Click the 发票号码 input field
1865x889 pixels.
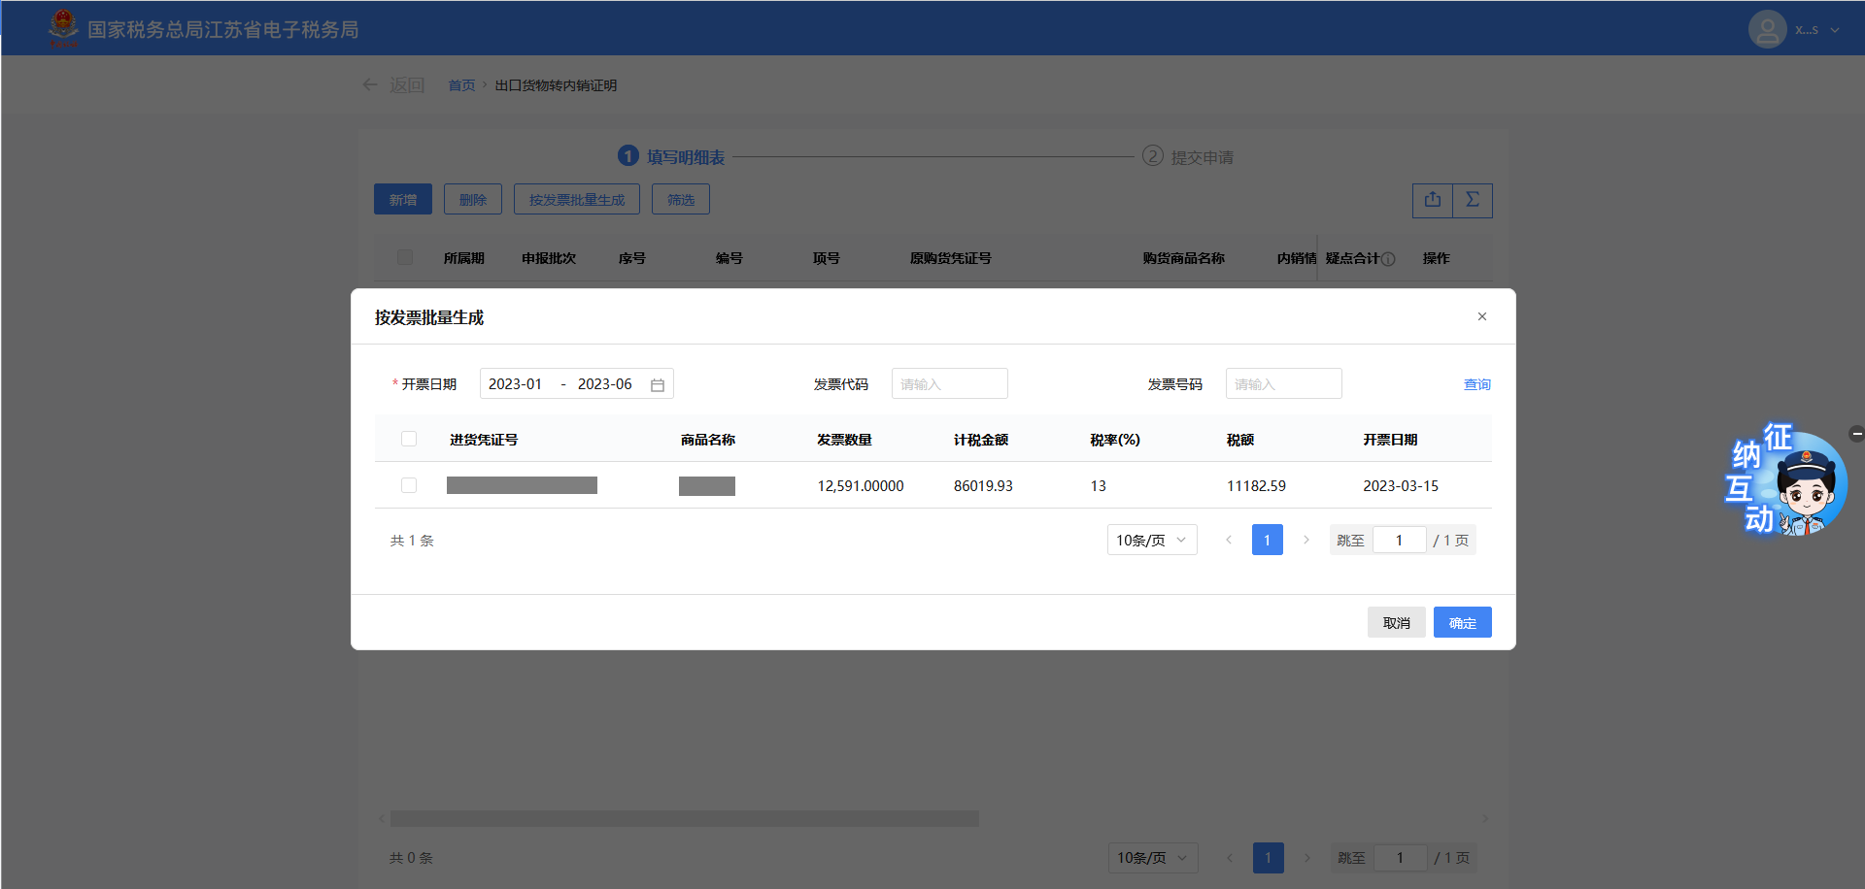pos(1283,384)
